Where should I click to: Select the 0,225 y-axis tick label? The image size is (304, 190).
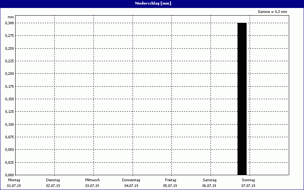[x=9, y=61]
